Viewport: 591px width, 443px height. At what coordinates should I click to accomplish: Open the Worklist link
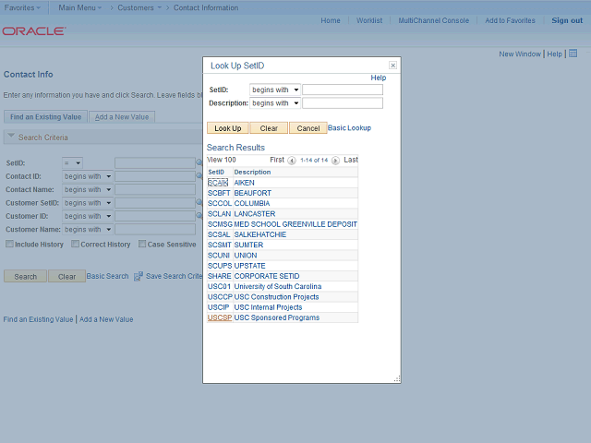(369, 20)
